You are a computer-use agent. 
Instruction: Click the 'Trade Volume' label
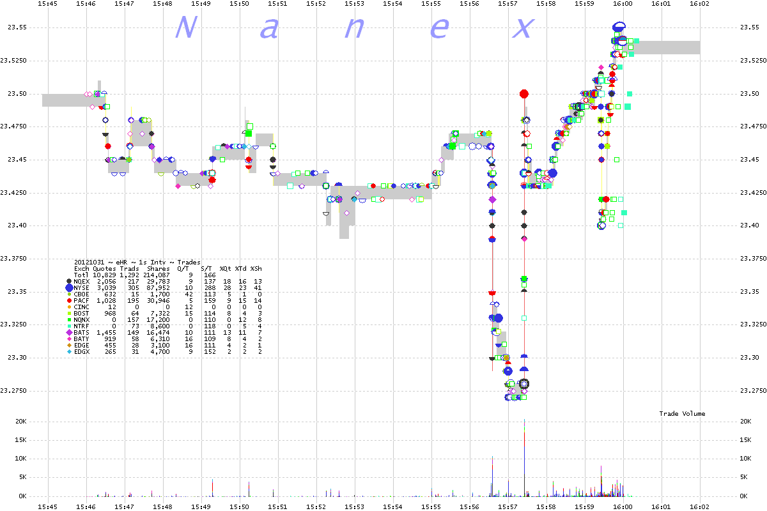tap(682, 414)
